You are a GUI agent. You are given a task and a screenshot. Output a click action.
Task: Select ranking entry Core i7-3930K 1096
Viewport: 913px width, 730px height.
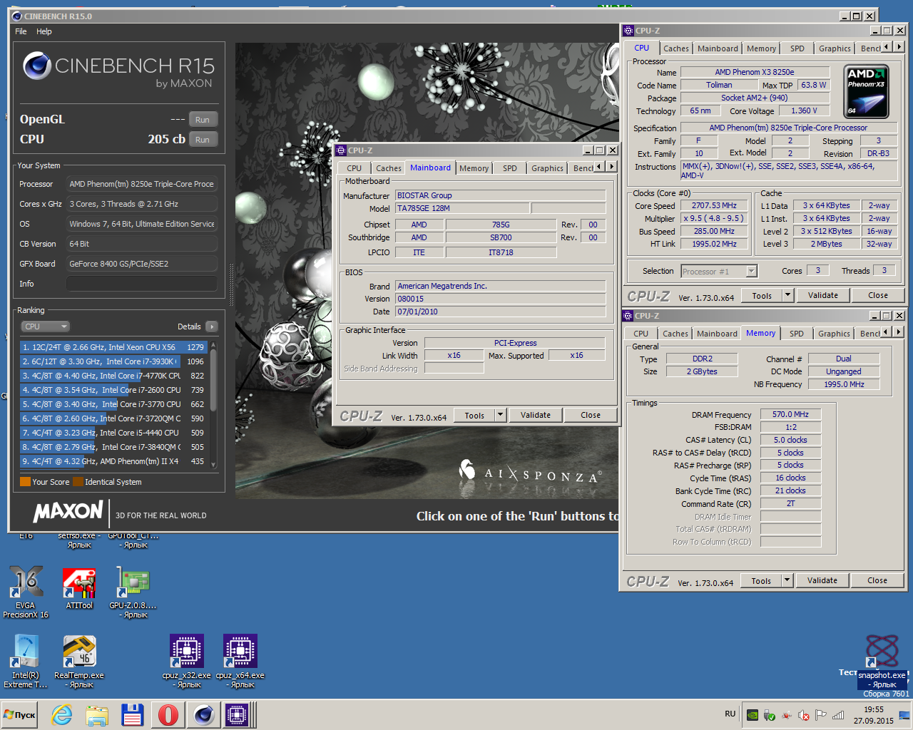tap(113, 361)
